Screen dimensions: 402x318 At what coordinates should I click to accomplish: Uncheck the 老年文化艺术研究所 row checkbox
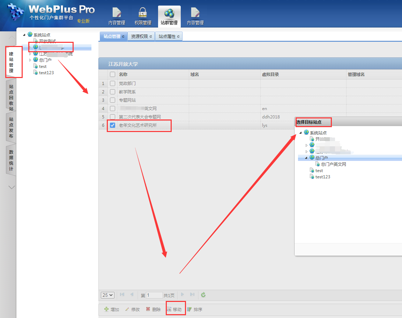pyautogui.click(x=112, y=125)
